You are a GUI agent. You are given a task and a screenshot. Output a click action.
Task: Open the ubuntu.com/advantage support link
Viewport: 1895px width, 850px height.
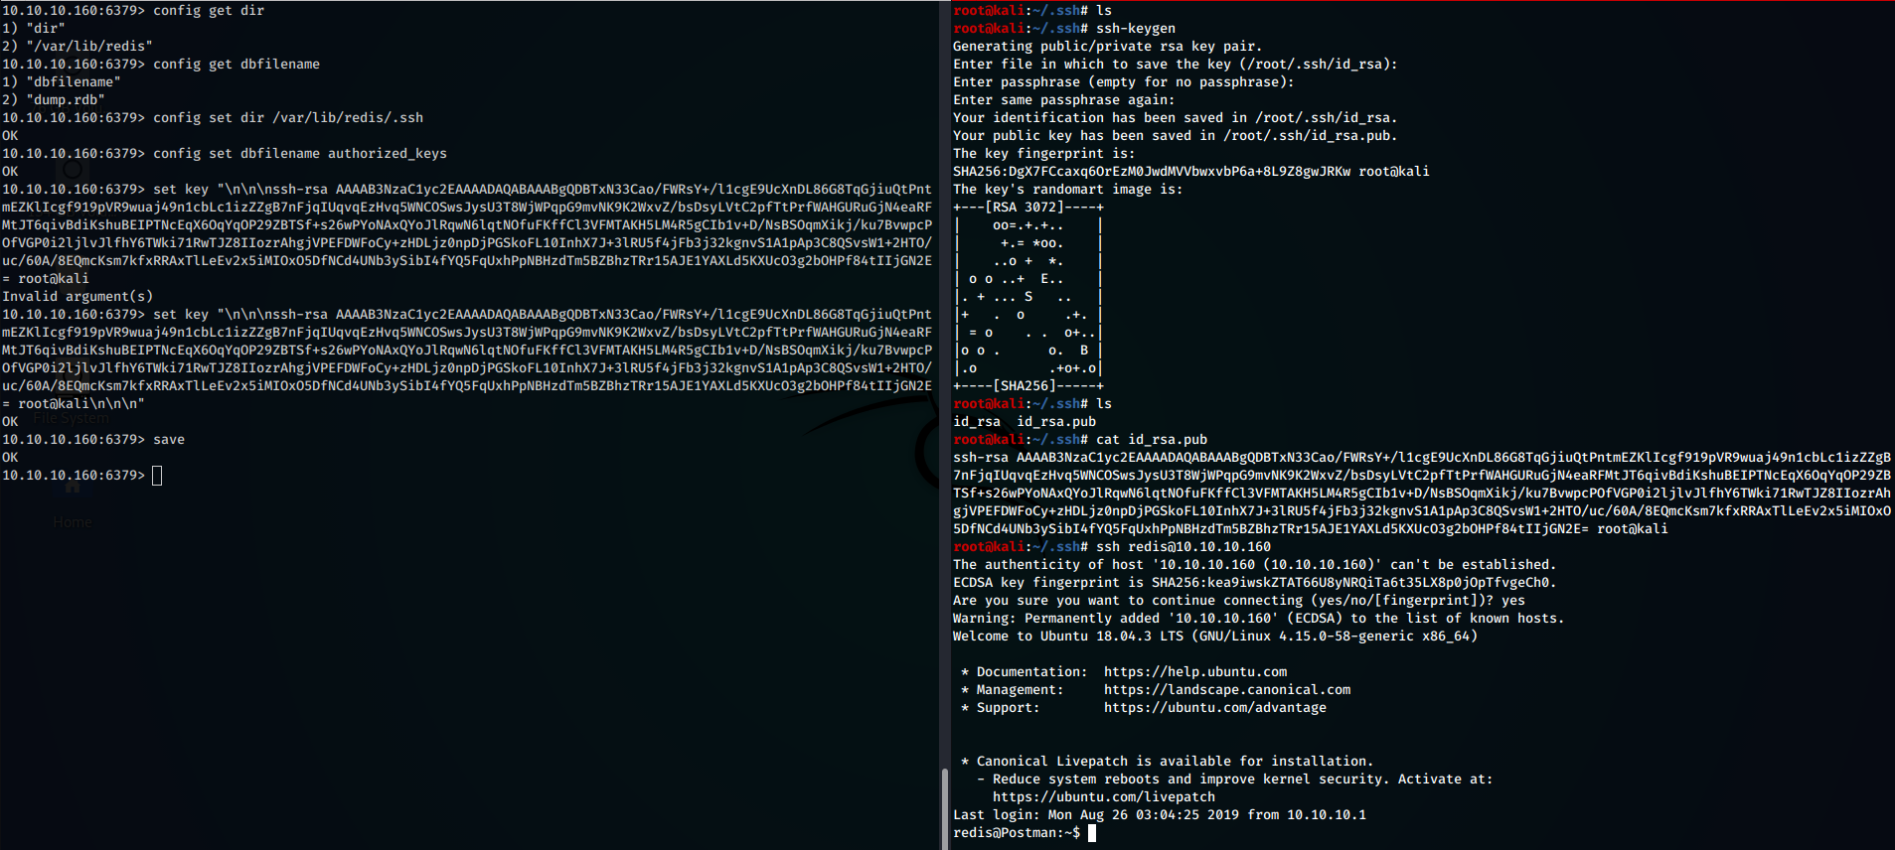1214,708
